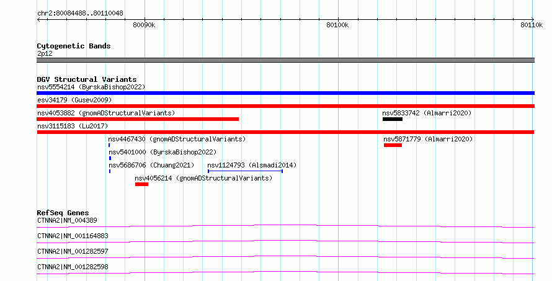Viewport: 552px width, 281px height.
Task: Click the left arrowhead of the ruler
Action: point(38,20)
